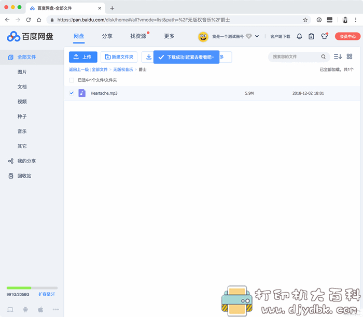This screenshot has height=317, width=363.
Task: Select 视频 category in sidebar
Action: (22, 102)
